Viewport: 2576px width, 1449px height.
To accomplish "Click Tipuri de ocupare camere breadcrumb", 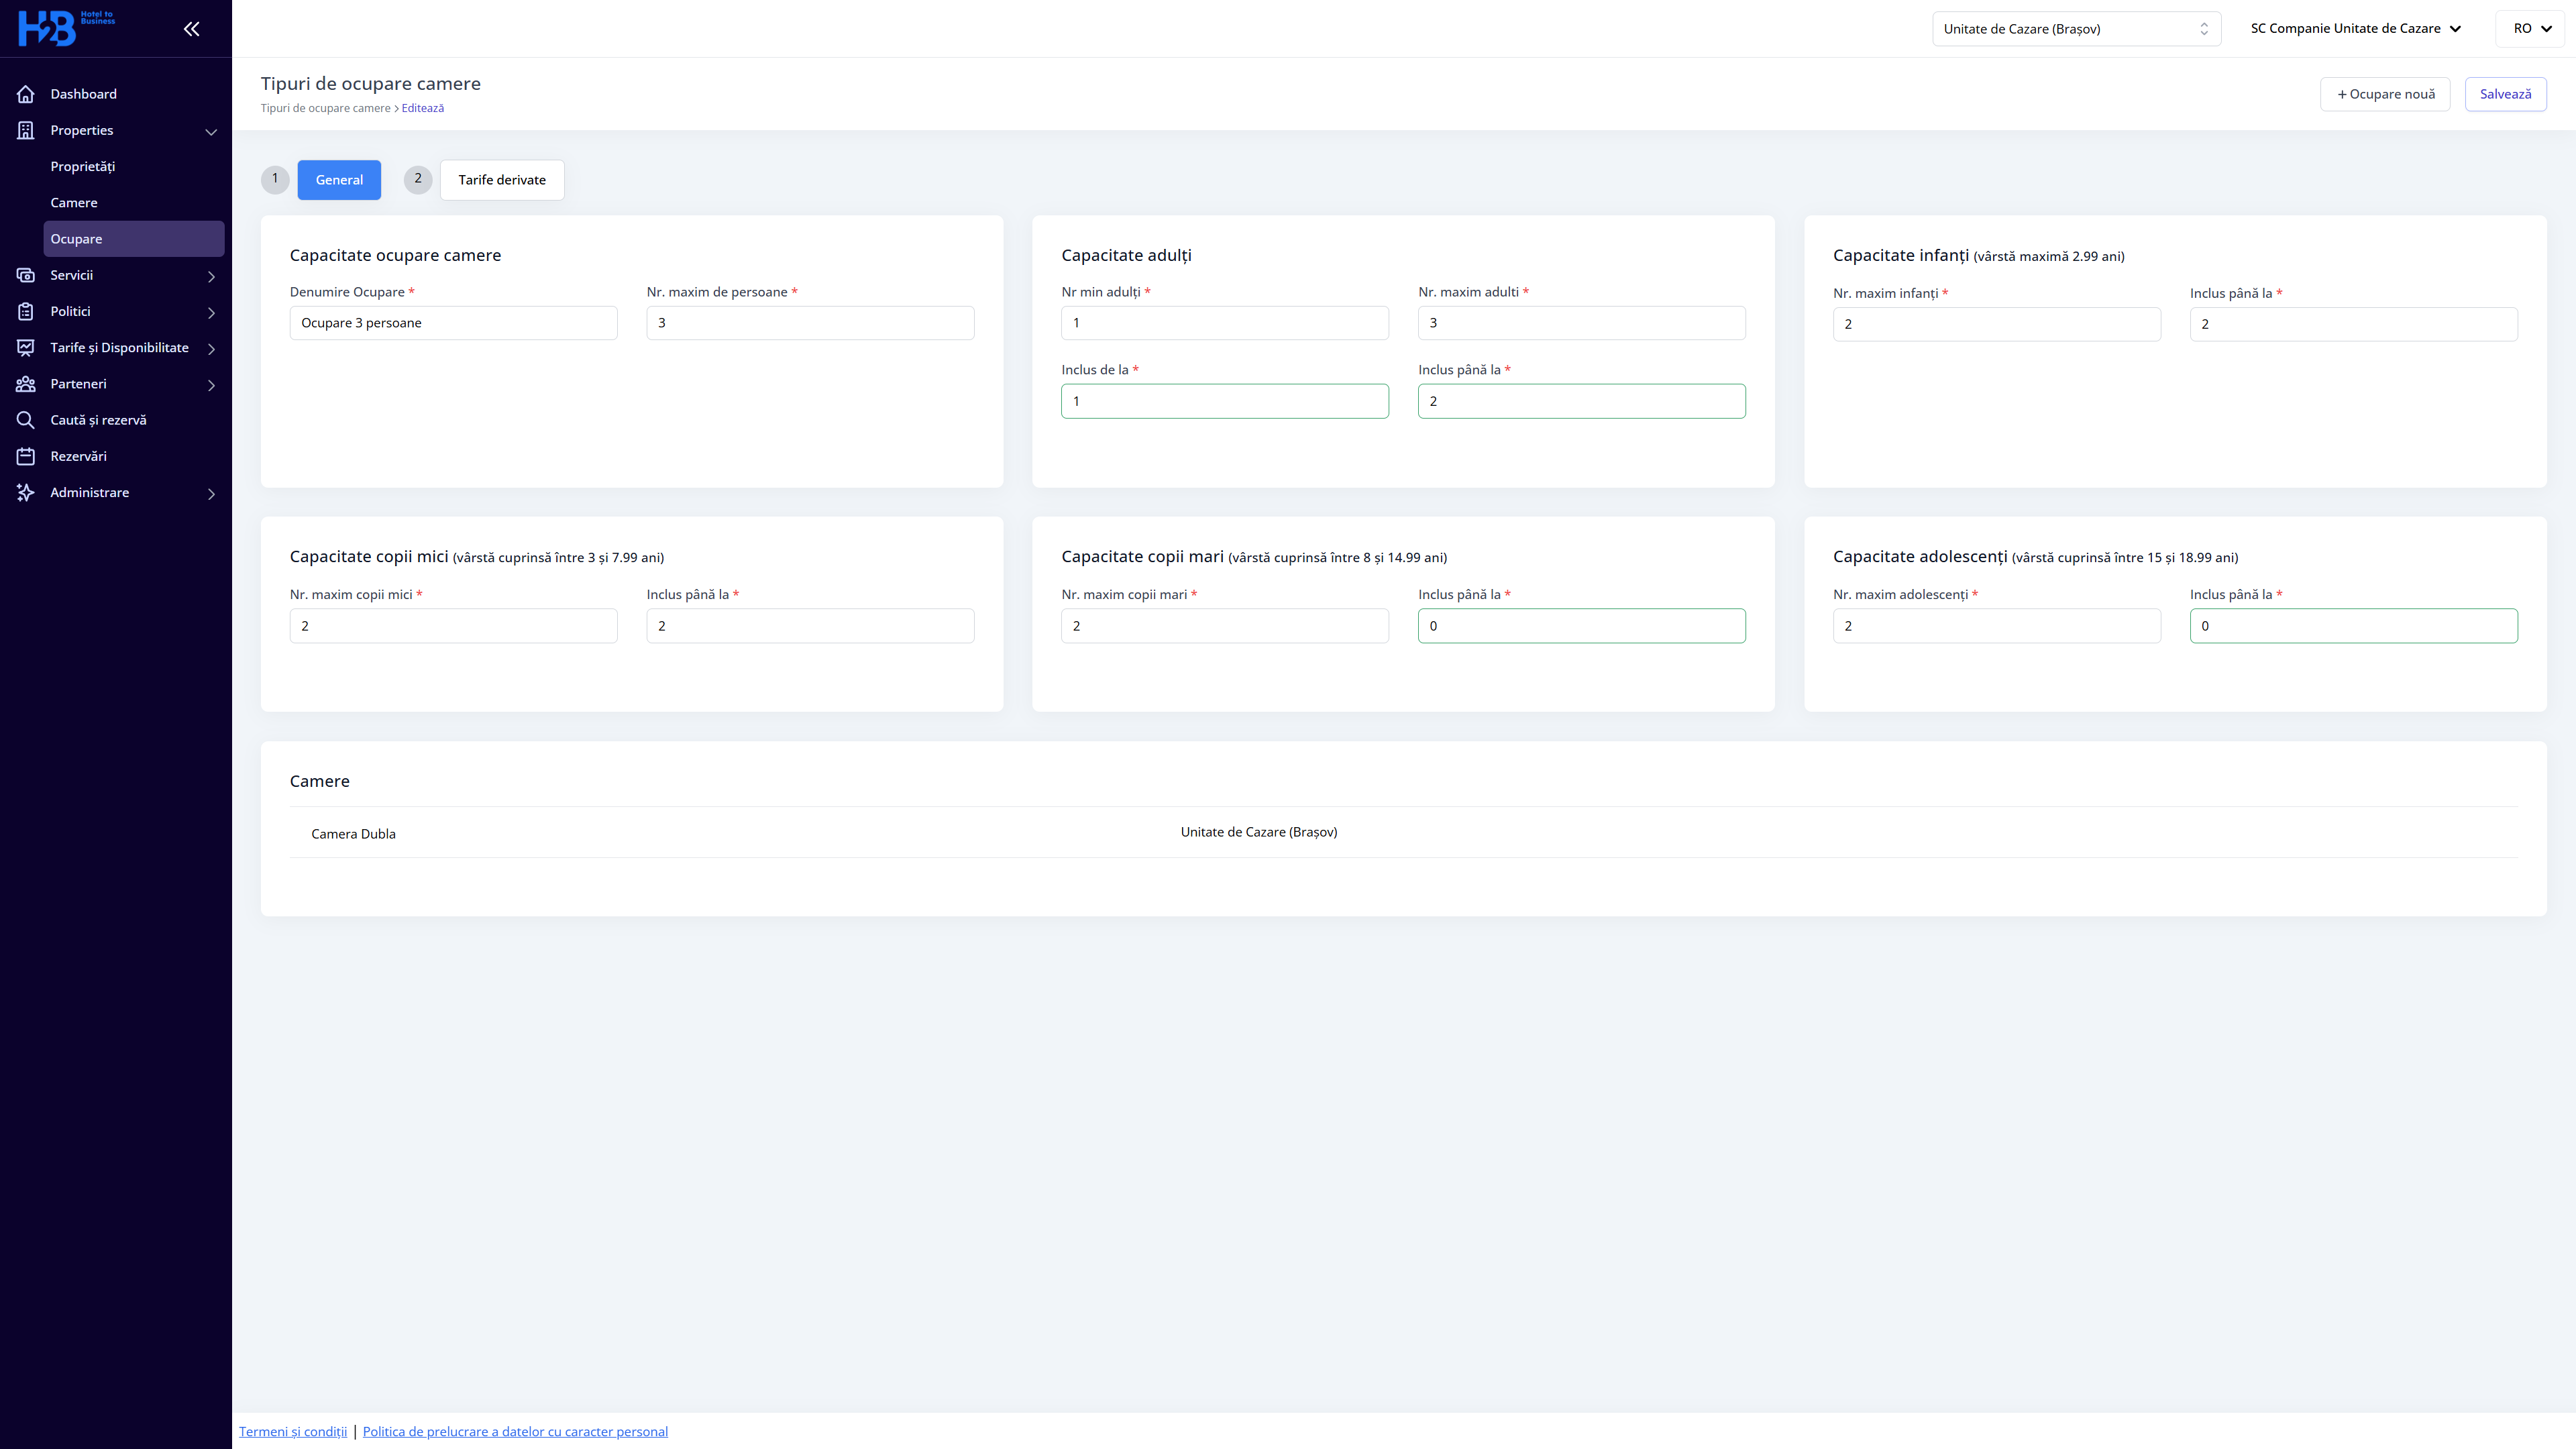I will [325, 108].
